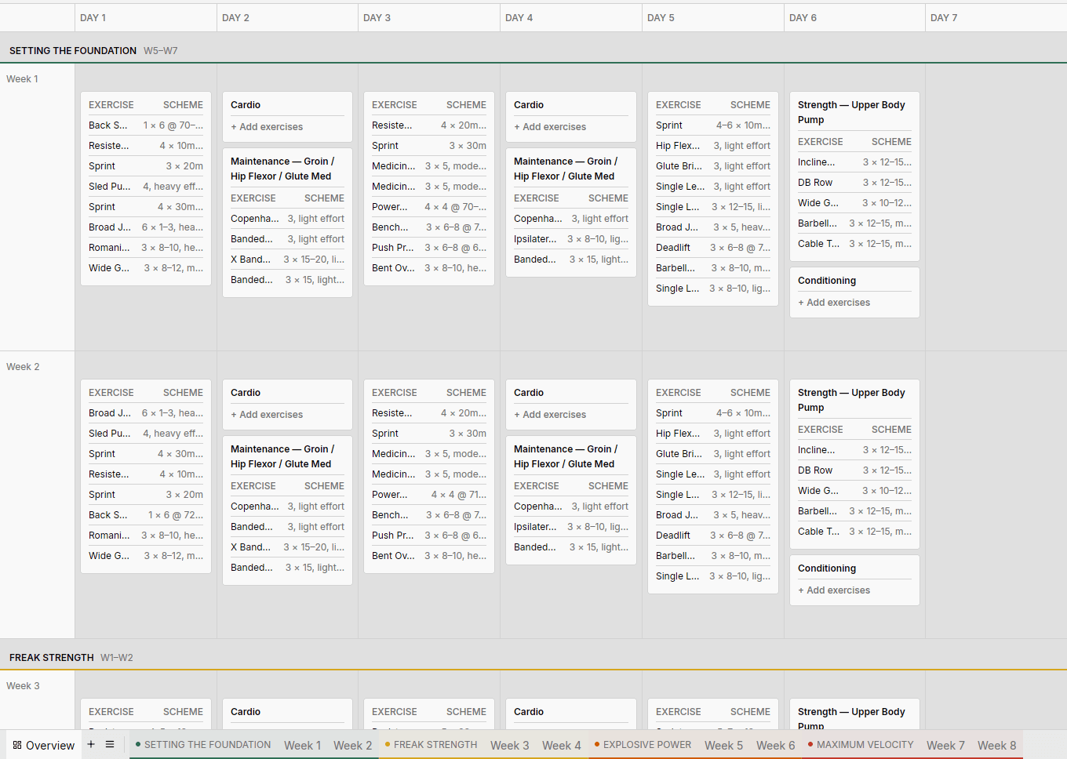Click the DAY 3 column header
Image resolution: width=1067 pixels, height=759 pixels.
(429, 17)
